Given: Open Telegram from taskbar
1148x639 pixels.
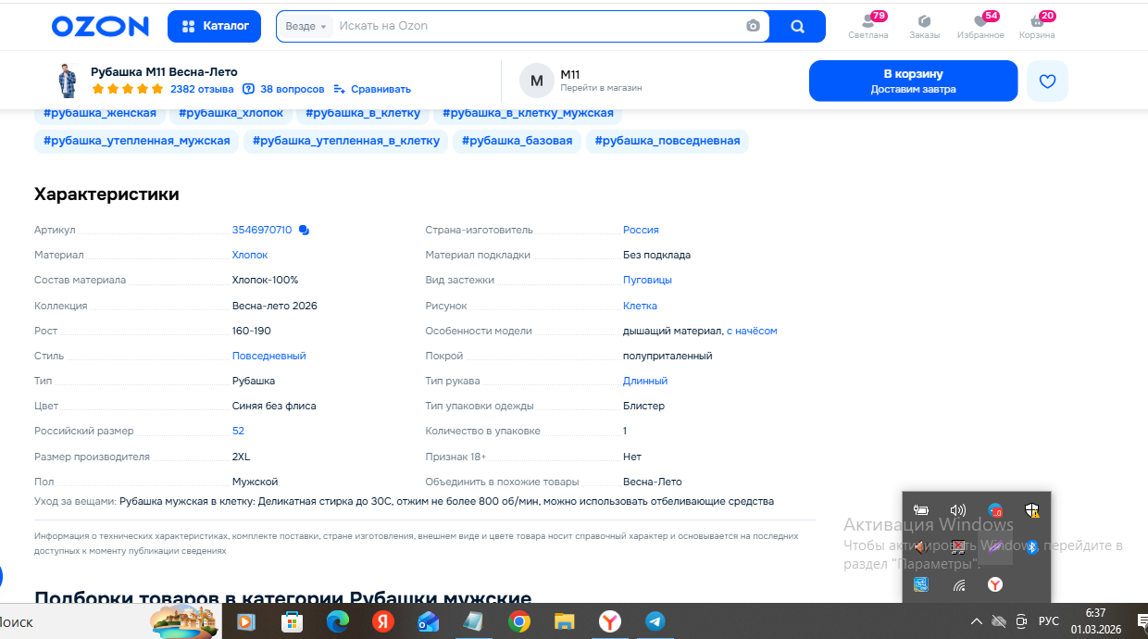Looking at the screenshot, I should pyautogui.click(x=655, y=621).
